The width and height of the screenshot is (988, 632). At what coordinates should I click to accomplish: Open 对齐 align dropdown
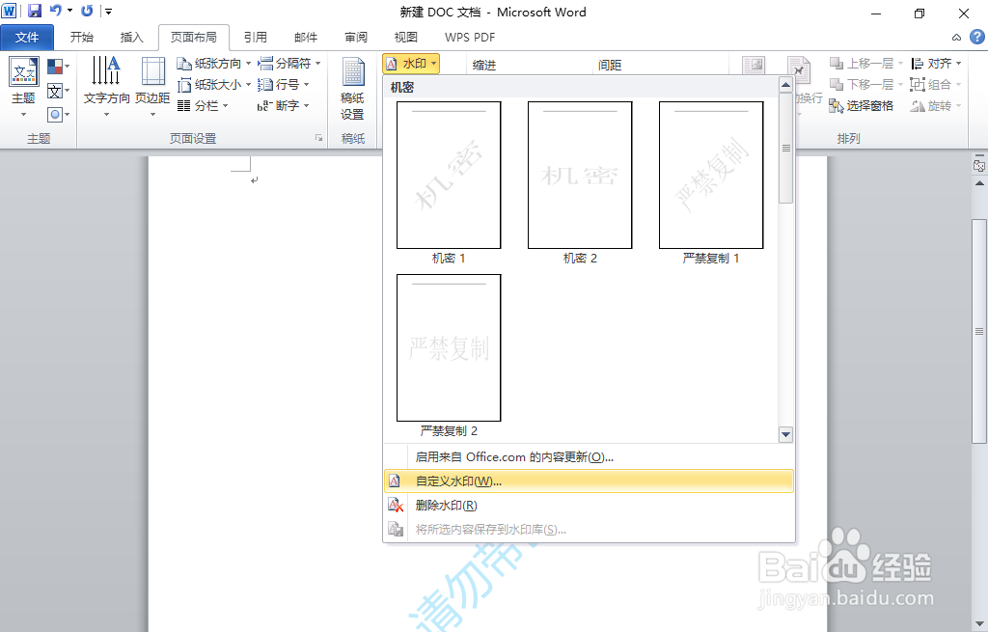[x=936, y=64]
